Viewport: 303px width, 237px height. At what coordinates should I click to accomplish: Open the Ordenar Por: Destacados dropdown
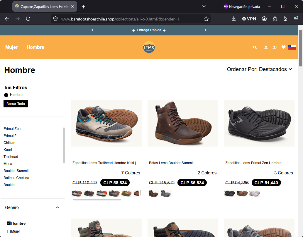(x=260, y=69)
